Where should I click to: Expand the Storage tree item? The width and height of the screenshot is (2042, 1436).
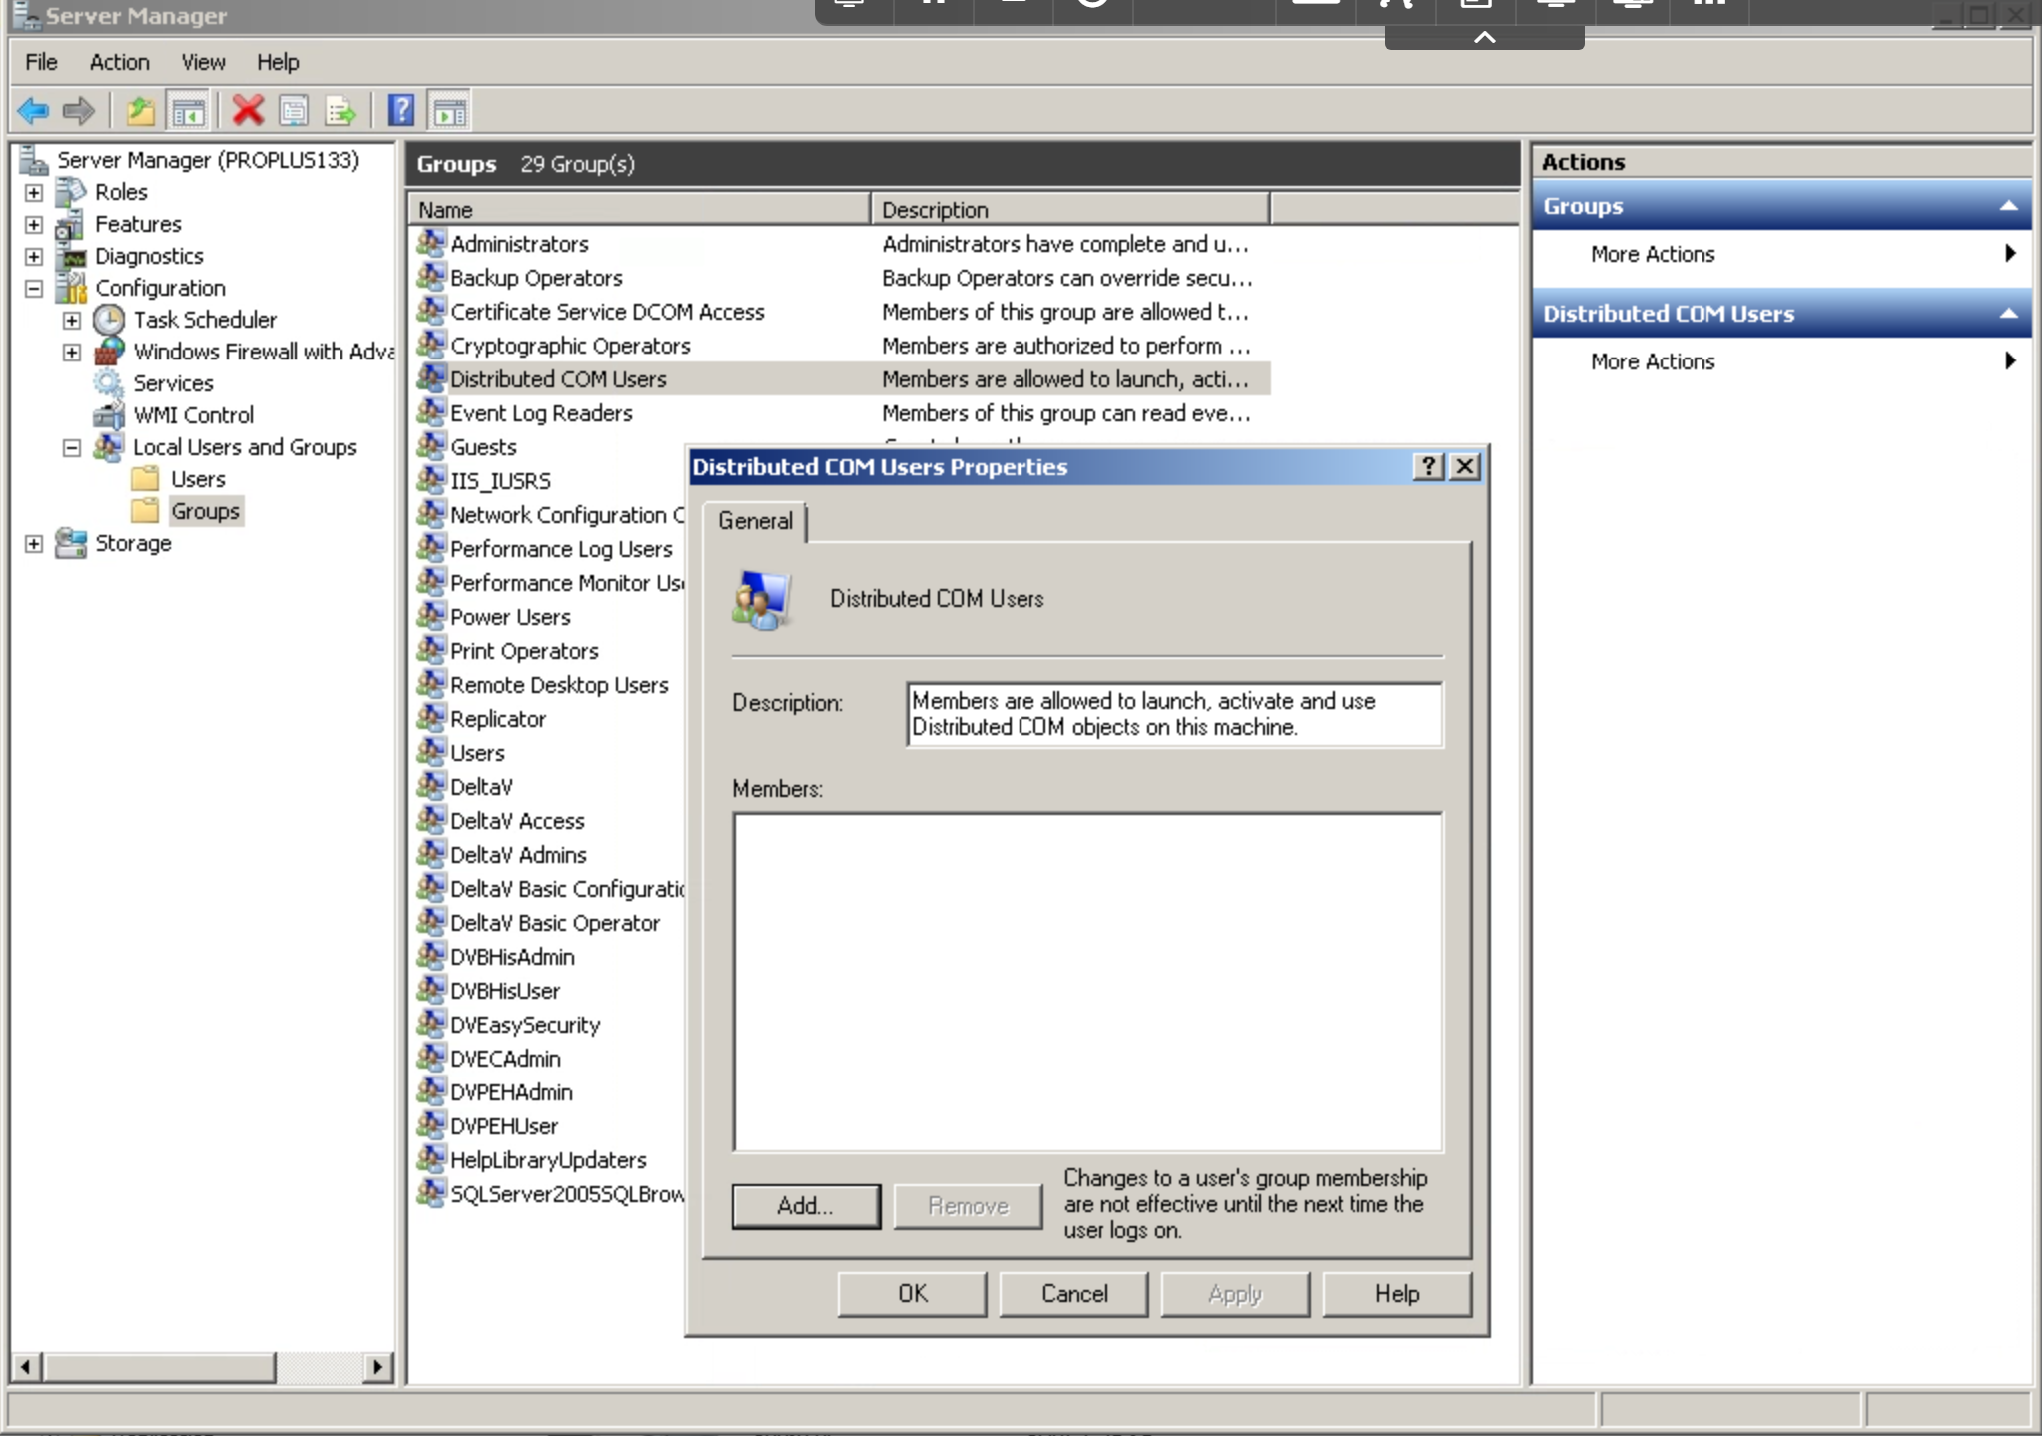[36, 544]
